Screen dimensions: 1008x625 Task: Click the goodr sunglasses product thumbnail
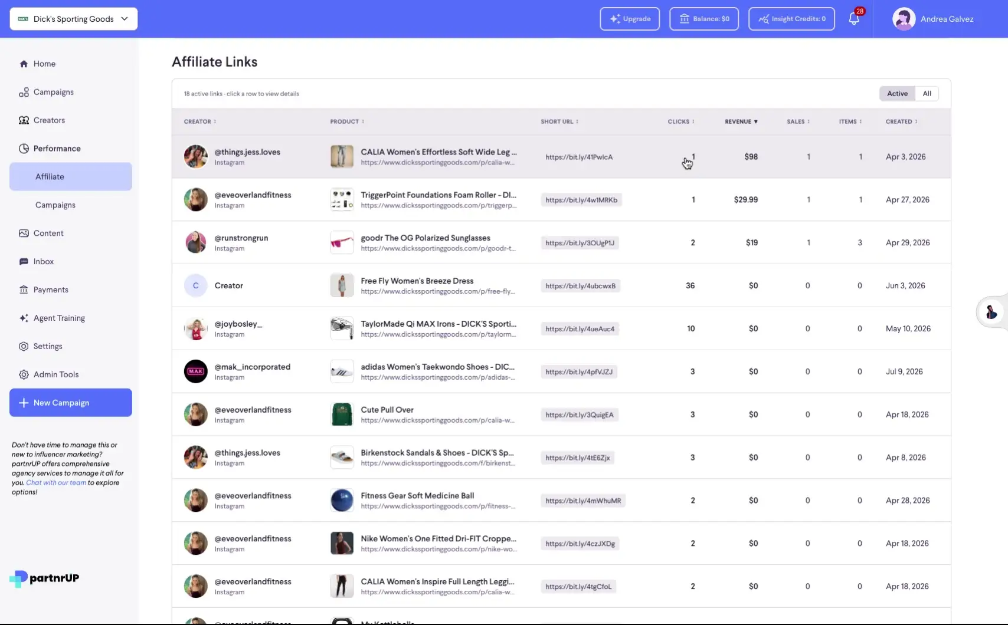[x=342, y=242]
